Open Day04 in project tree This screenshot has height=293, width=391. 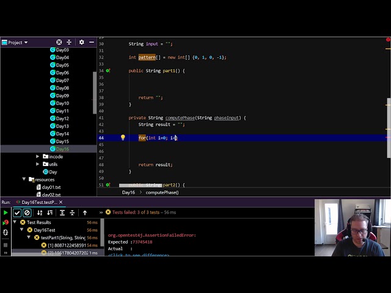tap(62, 57)
